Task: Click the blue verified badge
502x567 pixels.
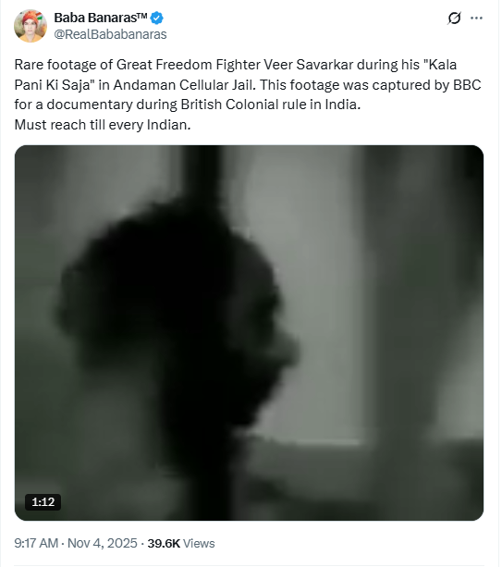Action: pos(156,18)
